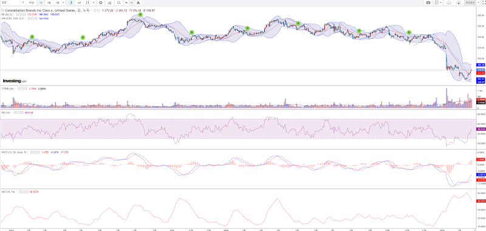Select the 1-month interval button
This screenshot has height=231, width=486.
click(57, 2)
